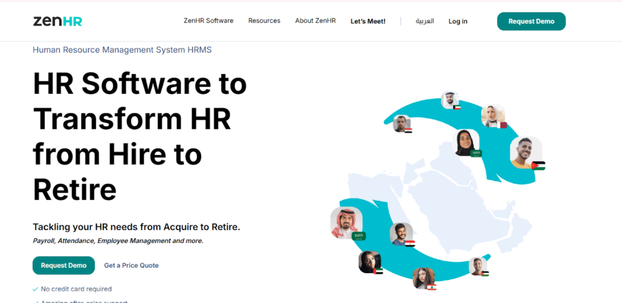Open the Let's Meet! nav link
622x303 pixels.
click(367, 21)
